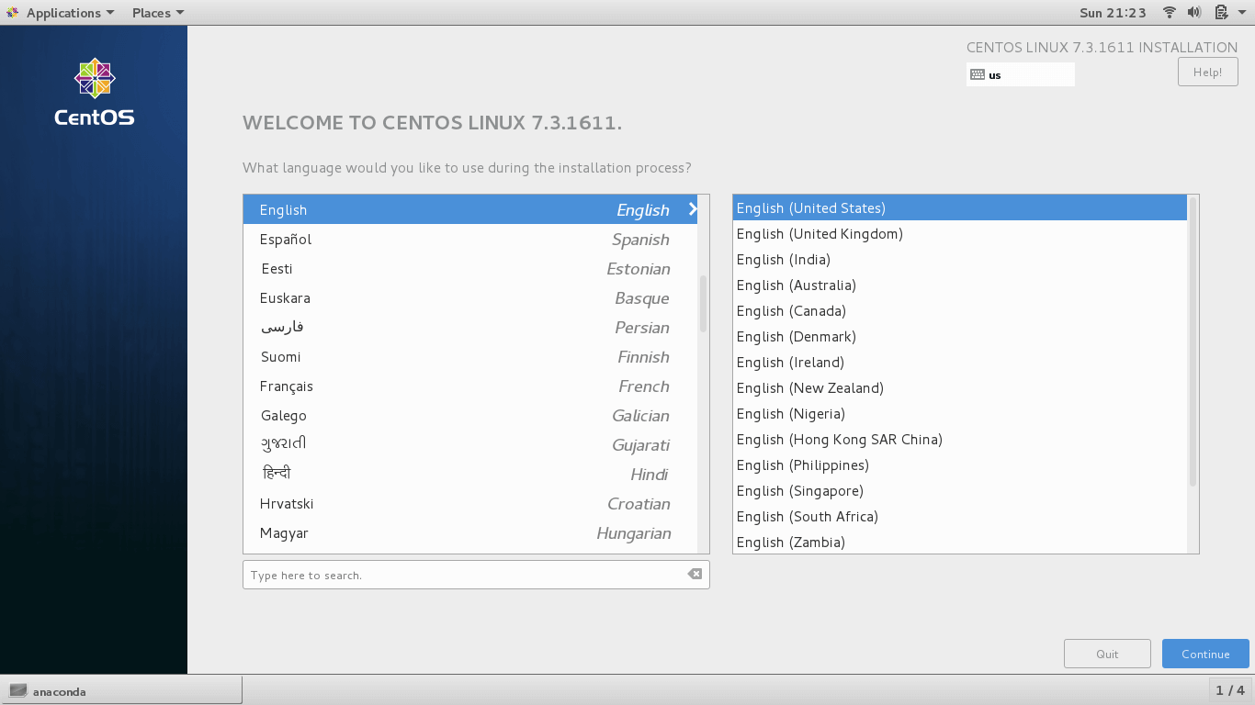Image resolution: width=1255 pixels, height=705 pixels.
Task: Select Français French language
Action: 470,386
